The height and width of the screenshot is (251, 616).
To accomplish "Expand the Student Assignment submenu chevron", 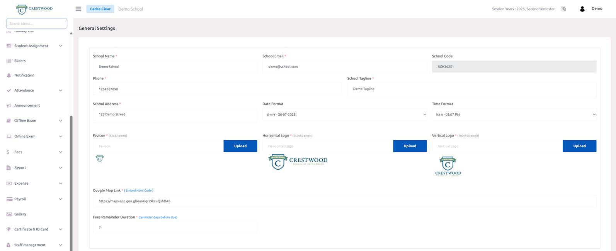I will (x=60, y=46).
